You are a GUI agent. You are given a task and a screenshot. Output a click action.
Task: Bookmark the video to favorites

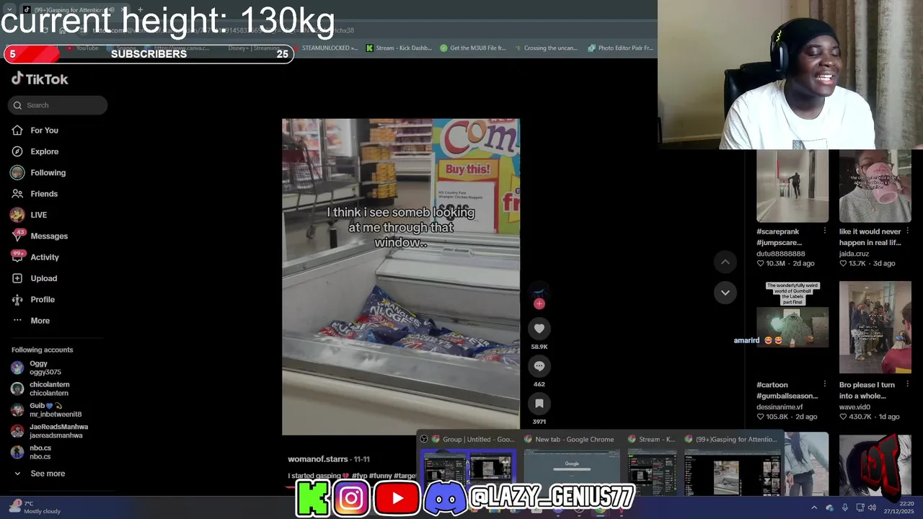tap(539, 404)
